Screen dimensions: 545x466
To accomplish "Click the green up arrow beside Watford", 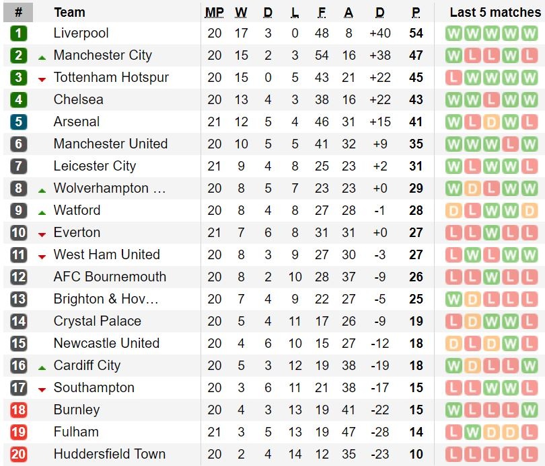I will (42, 213).
